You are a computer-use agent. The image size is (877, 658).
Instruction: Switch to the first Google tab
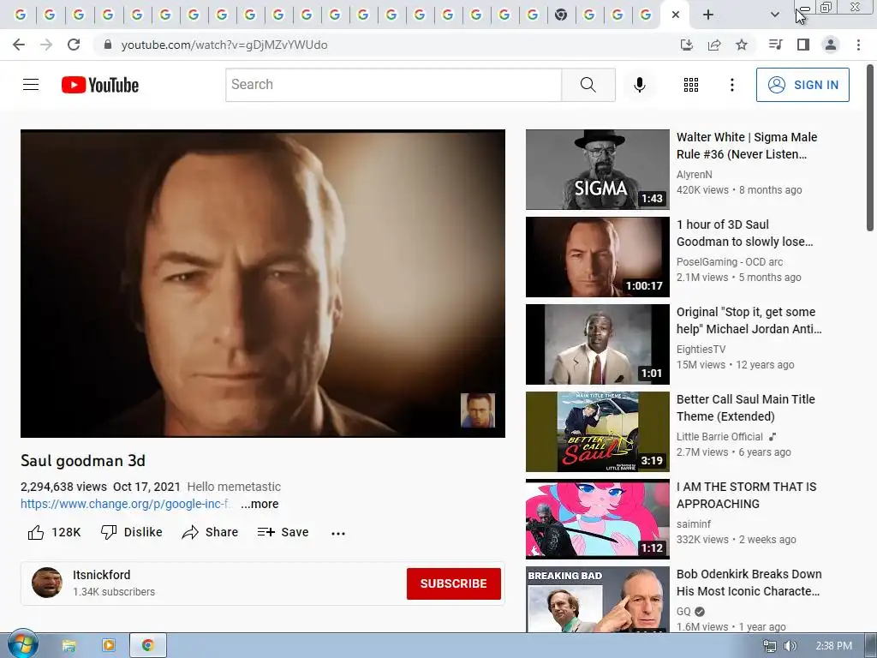pos(21,15)
